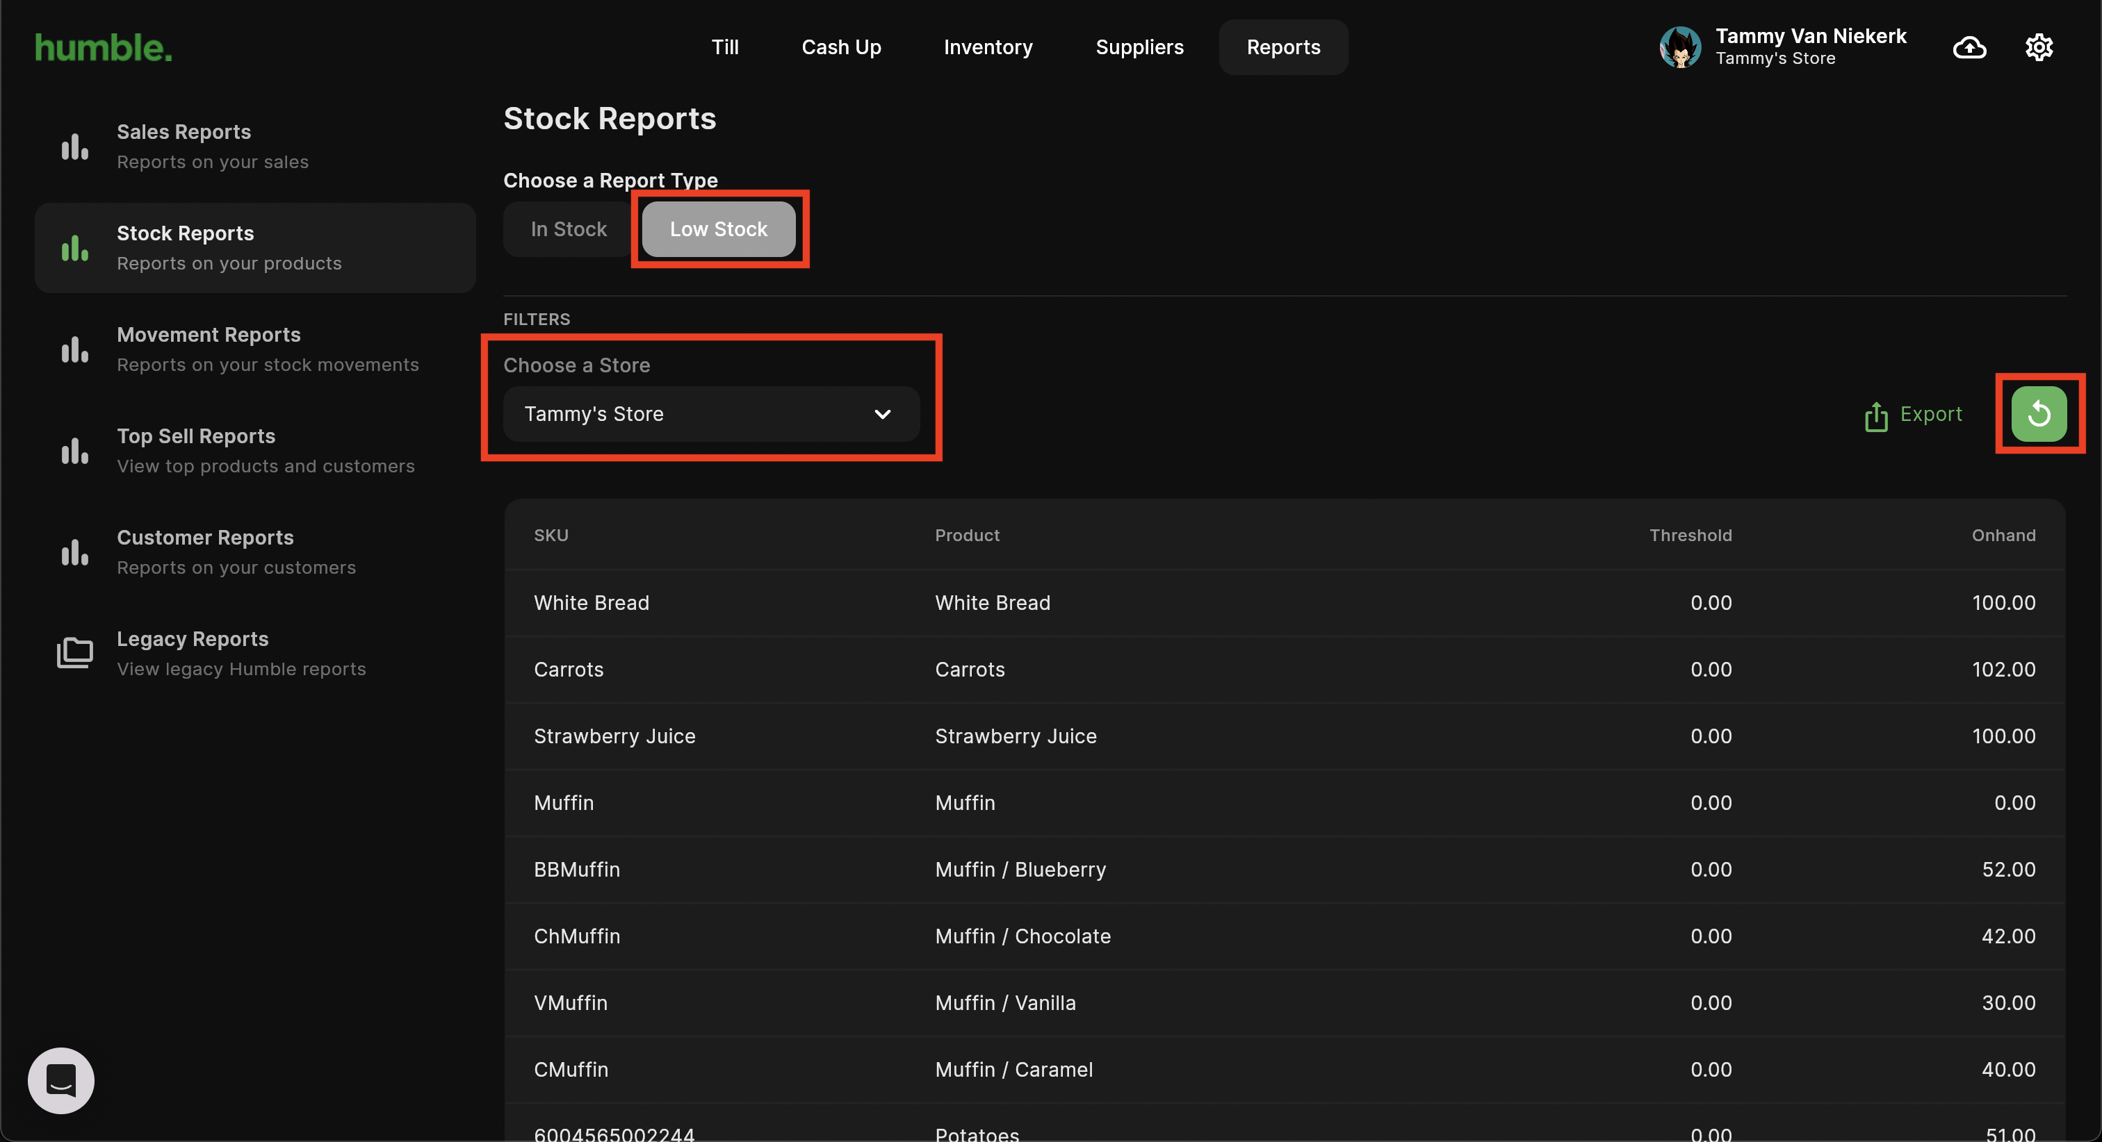Image resolution: width=2102 pixels, height=1142 pixels.
Task: Open the Suppliers tab
Action: (1139, 47)
